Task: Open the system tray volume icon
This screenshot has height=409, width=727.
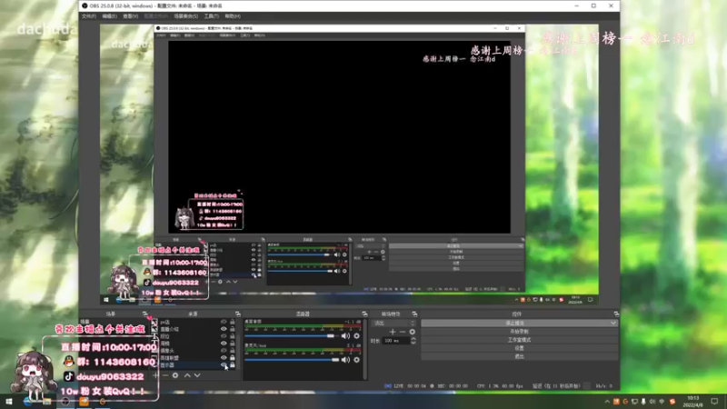Action: (652, 402)
